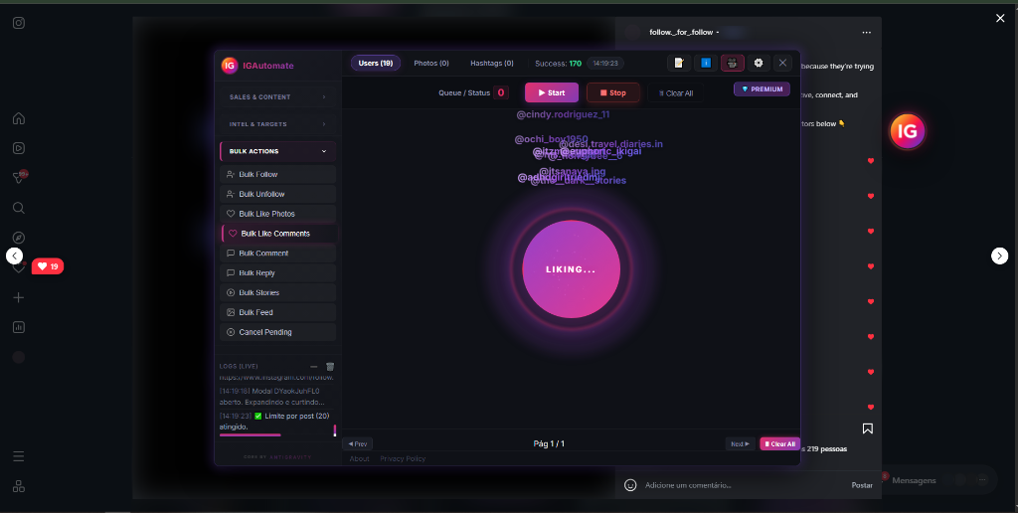This screenshot has height=513, width=1018.
Task: Select Bulk Feed action
Action: 278,312
